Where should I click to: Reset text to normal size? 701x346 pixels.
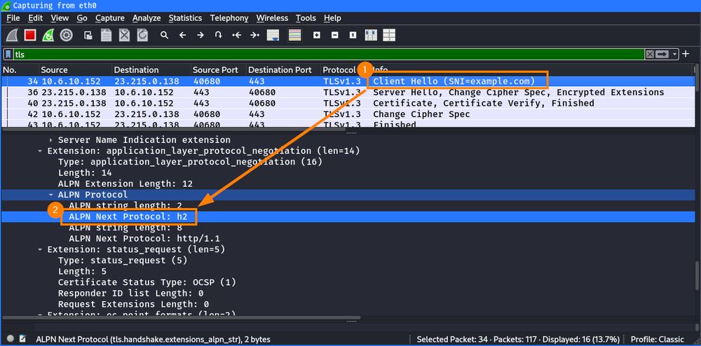(353, 35)
